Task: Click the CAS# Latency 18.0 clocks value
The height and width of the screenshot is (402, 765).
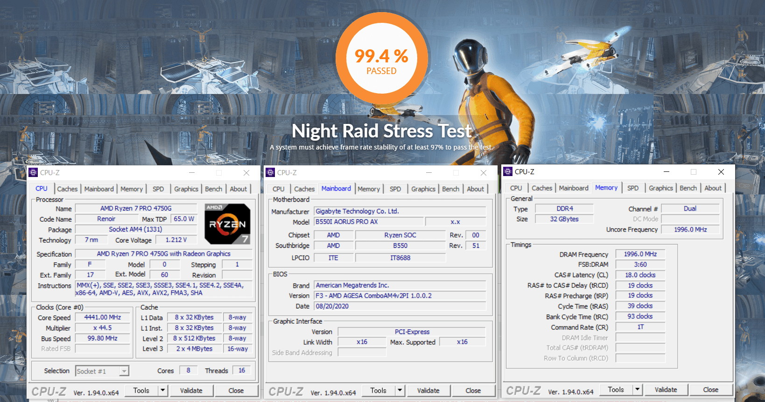Action: click(640, 275)
